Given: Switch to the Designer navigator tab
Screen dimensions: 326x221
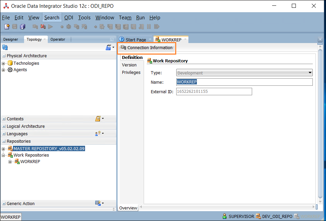Looking at the screenshot, I should click(11, 39).
